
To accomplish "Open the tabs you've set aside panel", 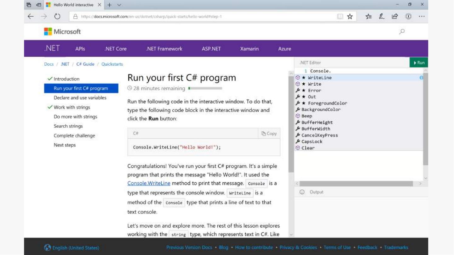I will pyautogui.click(x=29, y=5).
